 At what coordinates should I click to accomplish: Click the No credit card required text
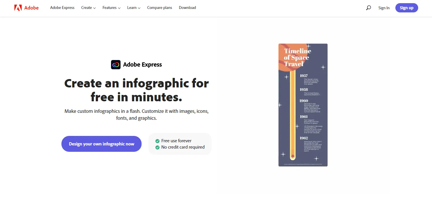(x=183, y=147)
